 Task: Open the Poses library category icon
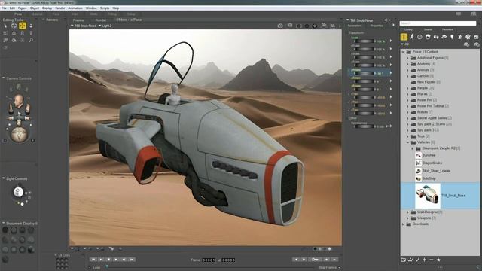click(x=412, y=37)
